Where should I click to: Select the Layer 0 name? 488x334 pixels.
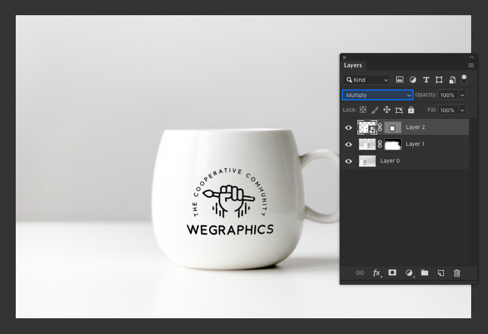(x=390, y=161)
